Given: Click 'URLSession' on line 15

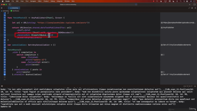Looking at the screenshot, I should tap(26, 27).
